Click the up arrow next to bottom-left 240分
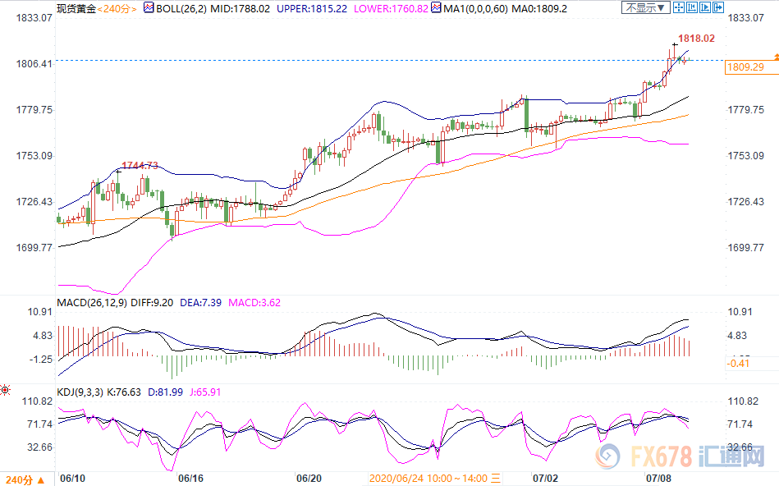Image resolution: width=779 pixels, height=486 pixels. [40, 479]
